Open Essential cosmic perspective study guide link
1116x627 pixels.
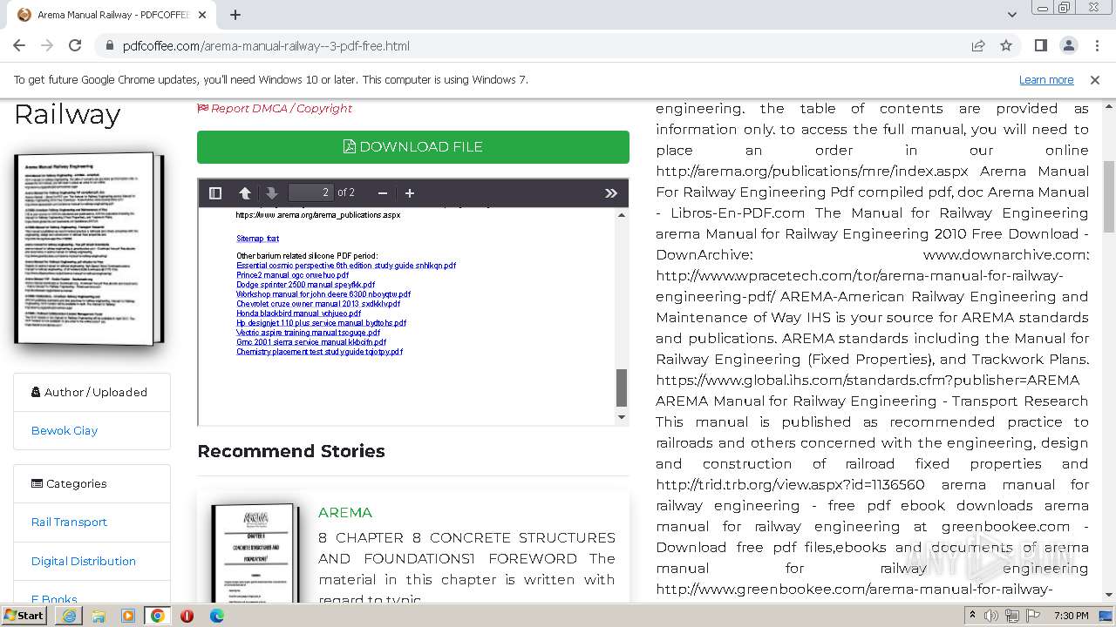tap(346, 266)
